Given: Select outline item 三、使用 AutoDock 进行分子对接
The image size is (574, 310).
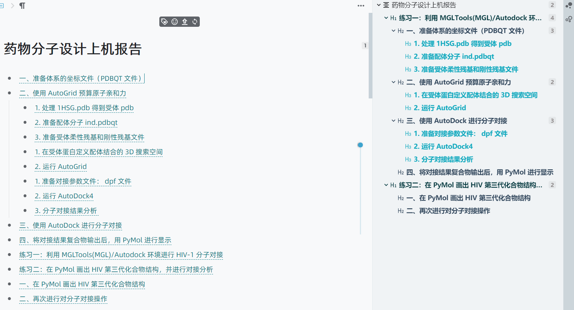Looking at the screenshot, I should point(457,121).
